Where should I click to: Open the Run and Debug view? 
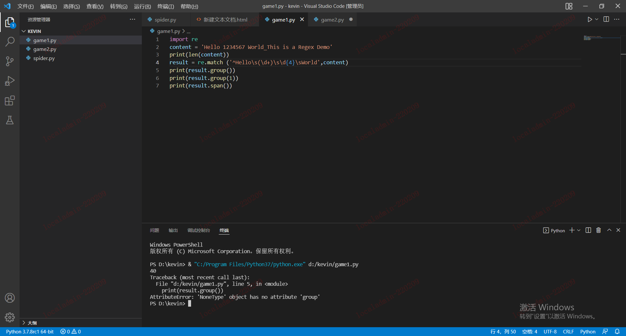[10, 81]
